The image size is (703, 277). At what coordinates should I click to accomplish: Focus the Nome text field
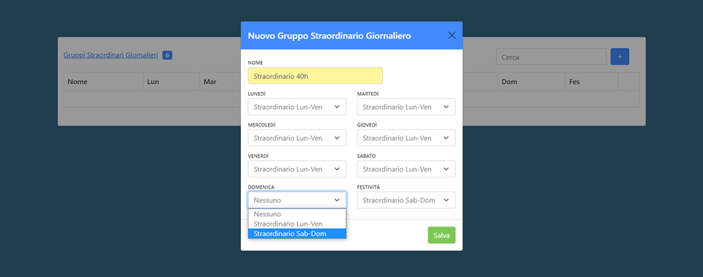click(x=315, y=76)
